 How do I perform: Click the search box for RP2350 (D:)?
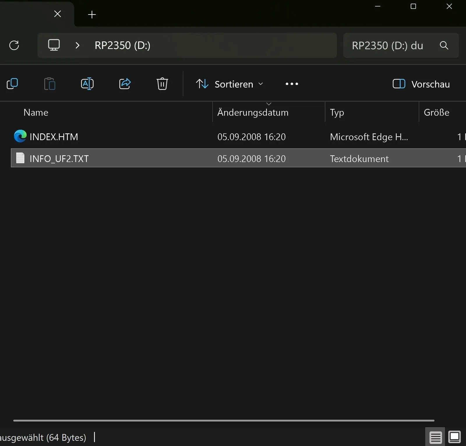pyautogui.click(x=401, y=45)
